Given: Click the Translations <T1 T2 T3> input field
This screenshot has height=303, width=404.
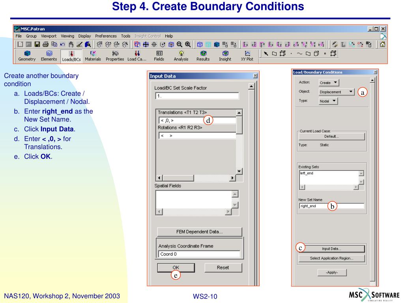Looking at the screenshot, I should pos(197,120).
